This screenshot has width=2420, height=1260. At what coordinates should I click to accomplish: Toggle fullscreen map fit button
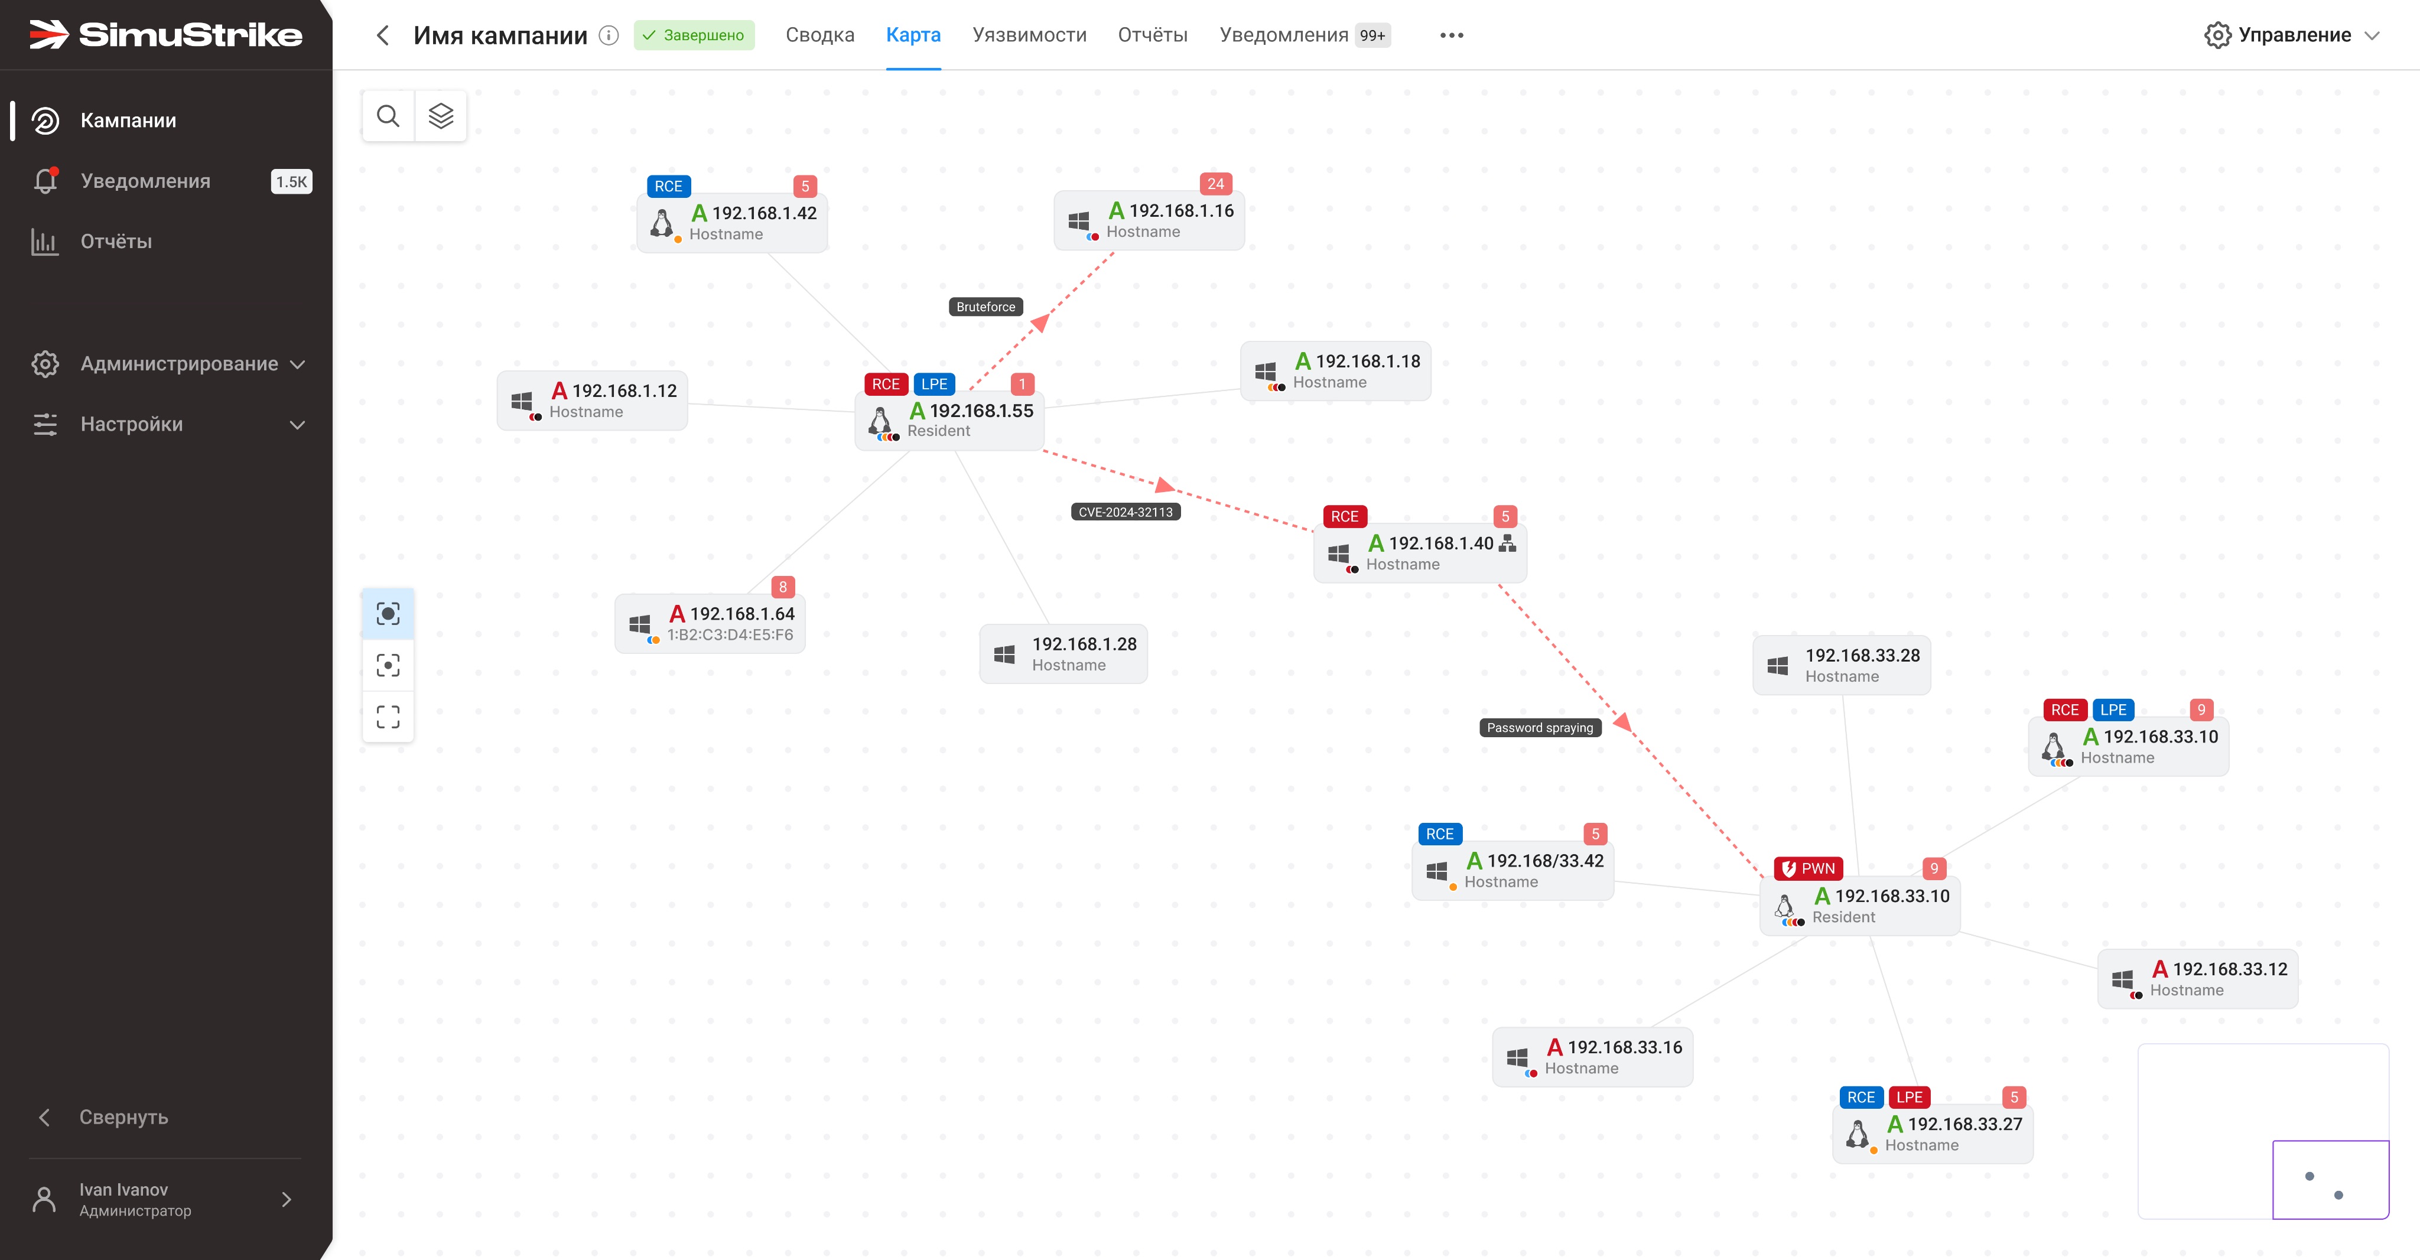[x=388, y=717]
